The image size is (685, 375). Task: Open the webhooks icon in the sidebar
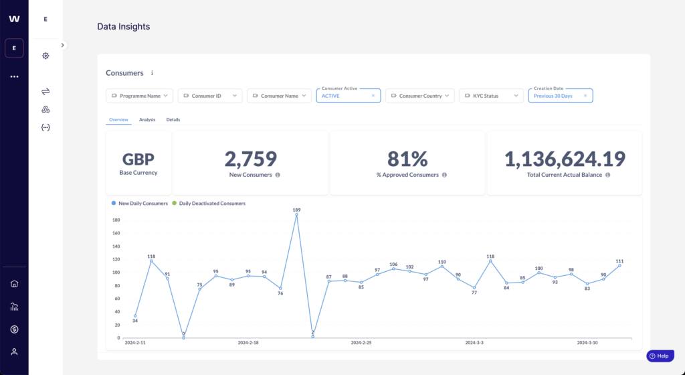tap(45, 109)
